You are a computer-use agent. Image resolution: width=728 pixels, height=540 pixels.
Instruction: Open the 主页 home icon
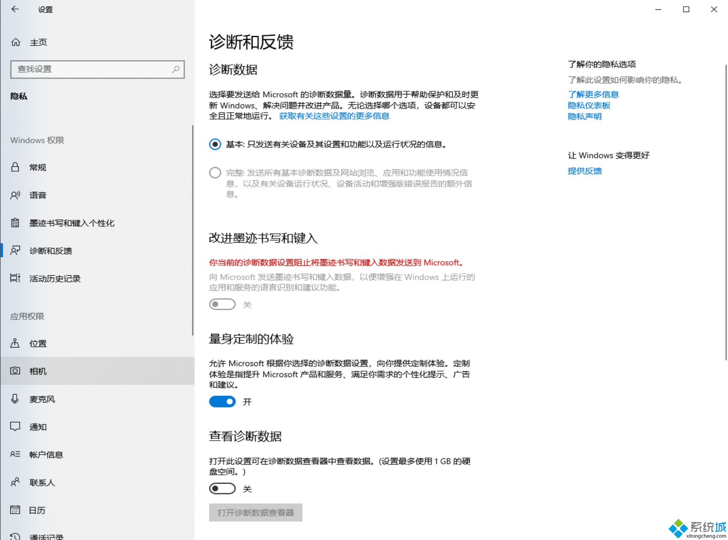16,42
